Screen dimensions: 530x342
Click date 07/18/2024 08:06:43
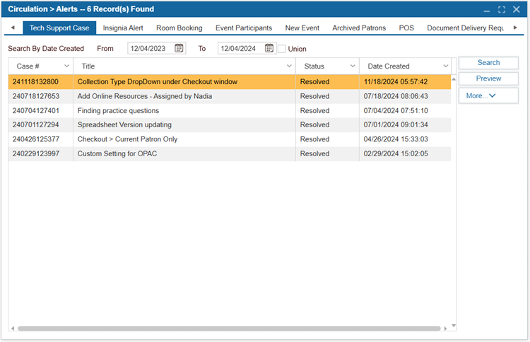396,96
